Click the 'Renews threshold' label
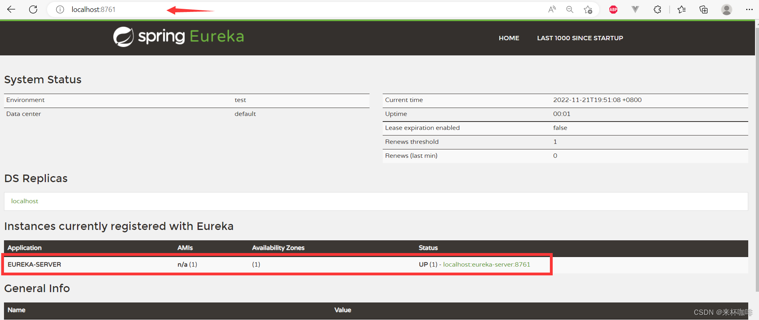Image resolution: width=759 pixels, height=320 pixels. click(x=412, y=142)
